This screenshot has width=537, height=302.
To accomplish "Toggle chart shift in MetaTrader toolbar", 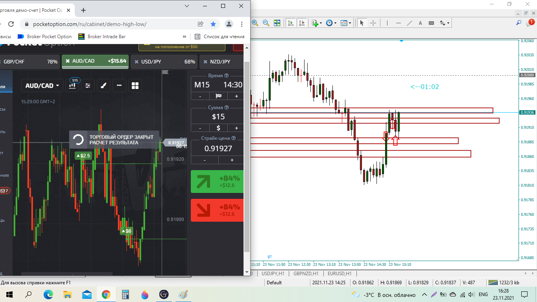I will (302, 23).
